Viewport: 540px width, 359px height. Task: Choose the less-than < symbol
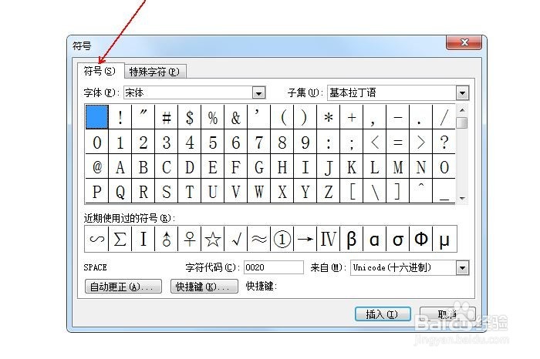tap(375, 142)
